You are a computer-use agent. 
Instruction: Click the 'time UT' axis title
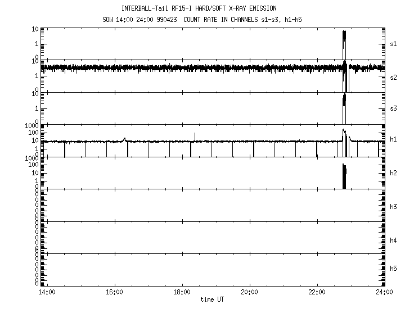pos(212,299)
